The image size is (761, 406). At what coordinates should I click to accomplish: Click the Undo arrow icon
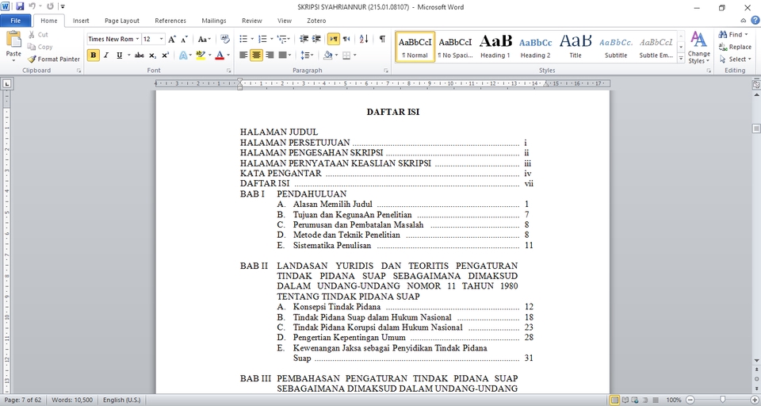tap(32, 7)
